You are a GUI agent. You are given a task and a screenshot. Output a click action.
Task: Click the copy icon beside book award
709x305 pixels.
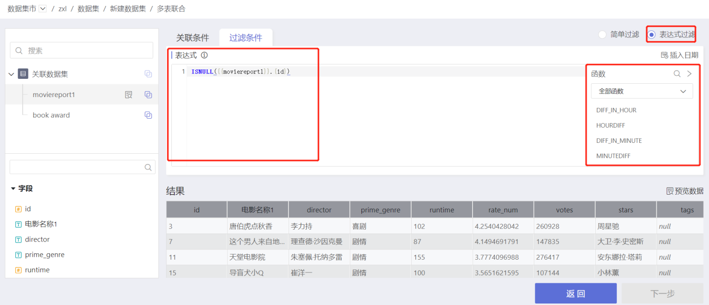(x=148, y=115)
